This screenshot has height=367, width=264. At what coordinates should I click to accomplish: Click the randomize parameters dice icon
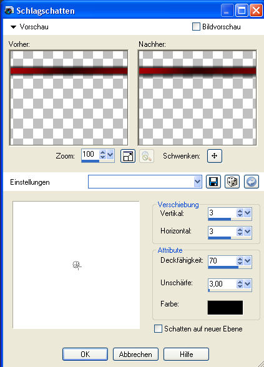click(232, 182)
